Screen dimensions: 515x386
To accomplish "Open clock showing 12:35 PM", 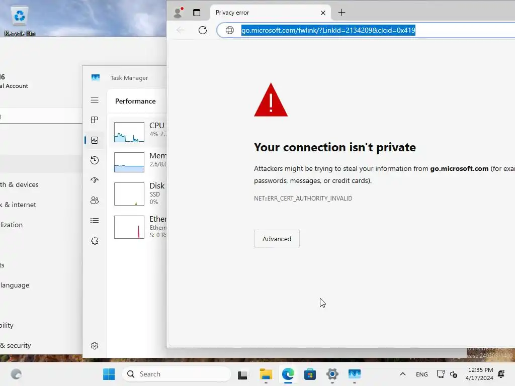I will 479,374.
